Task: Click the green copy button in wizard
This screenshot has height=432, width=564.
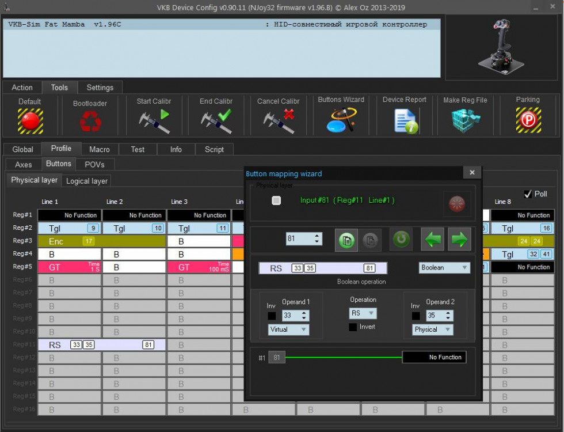Action: click(346, 239)
